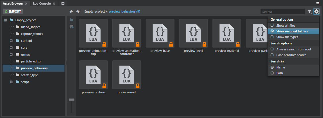Enable Case sensitive search checkbox
The width and height of the screenshot is (323, 118).
(272, 55)
